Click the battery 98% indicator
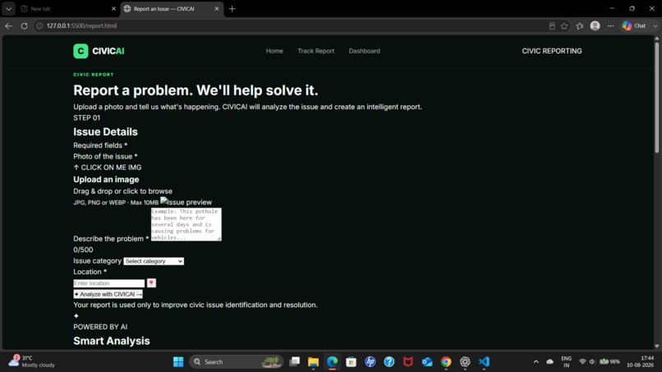 point(610,362)
